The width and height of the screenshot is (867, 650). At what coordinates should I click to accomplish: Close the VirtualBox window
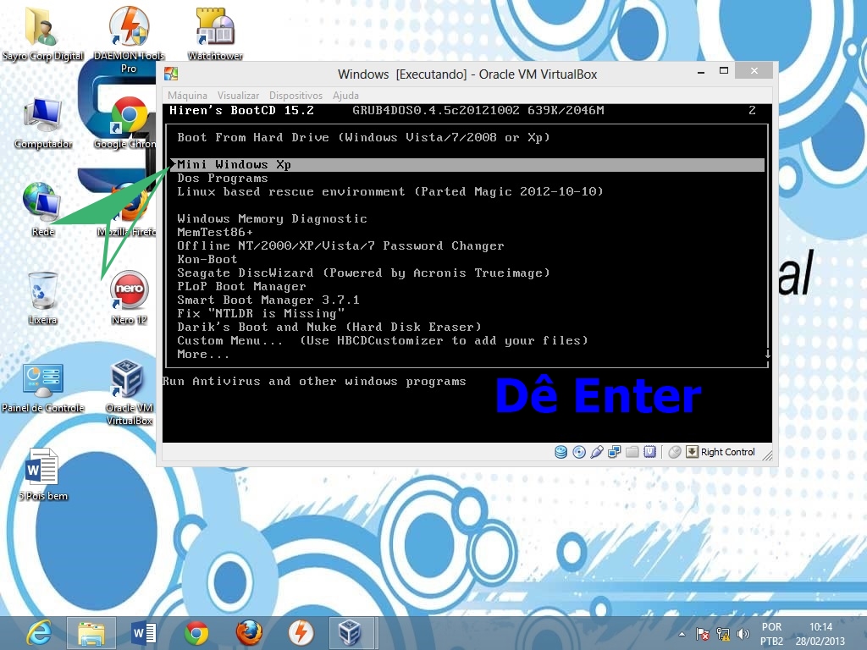[x=754, y=71]
